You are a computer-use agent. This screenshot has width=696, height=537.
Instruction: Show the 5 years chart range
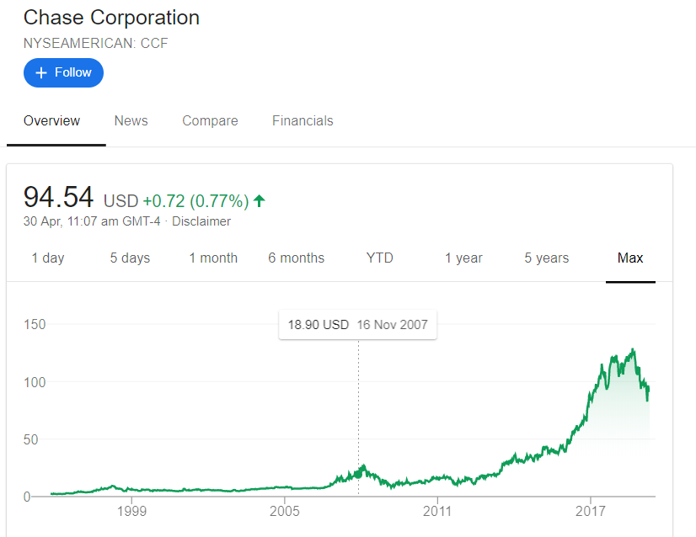[x=546, y=258]
